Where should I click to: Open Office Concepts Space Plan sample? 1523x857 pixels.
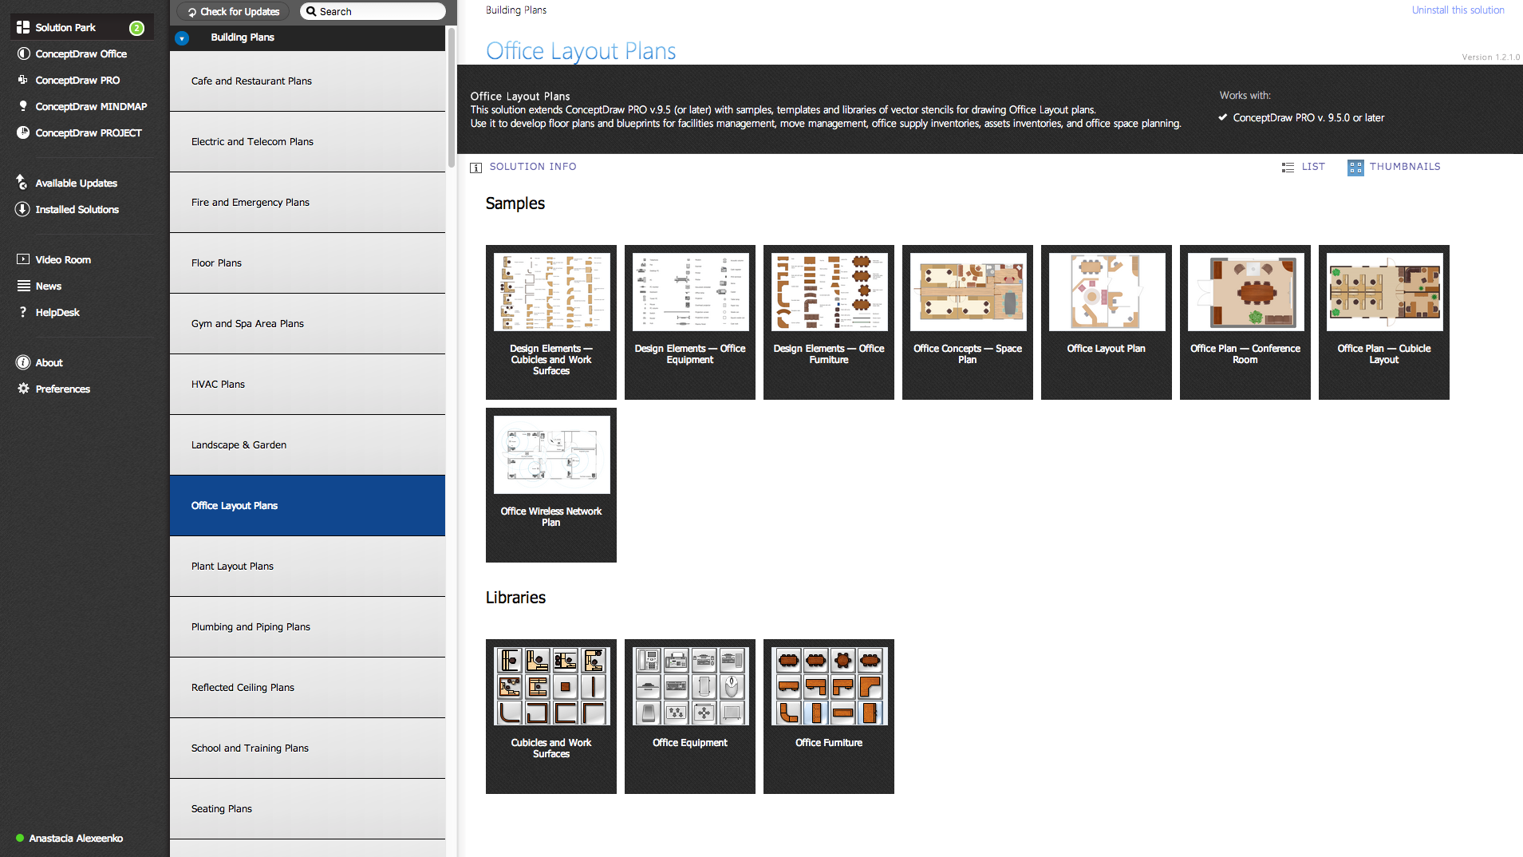point(968,322)
